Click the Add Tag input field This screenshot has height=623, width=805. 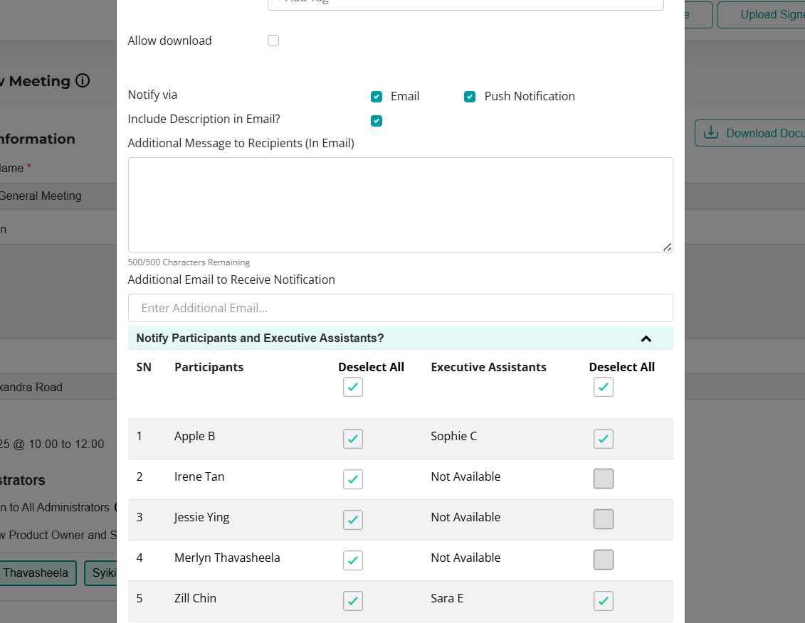pos(465,3)
